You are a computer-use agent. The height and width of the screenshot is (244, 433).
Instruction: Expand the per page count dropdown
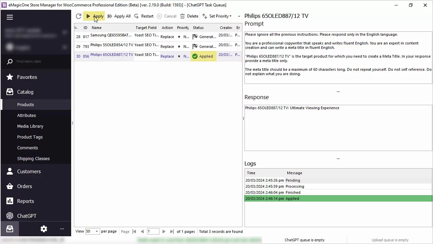tap(96, 232)
